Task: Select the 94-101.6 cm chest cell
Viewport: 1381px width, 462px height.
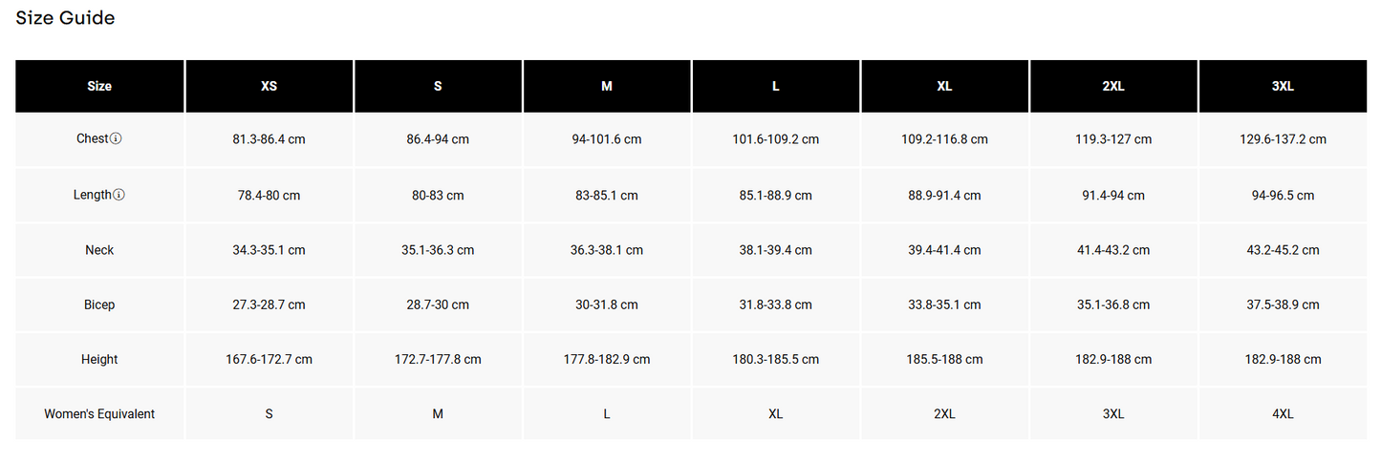Action: (x=607, y=139)
